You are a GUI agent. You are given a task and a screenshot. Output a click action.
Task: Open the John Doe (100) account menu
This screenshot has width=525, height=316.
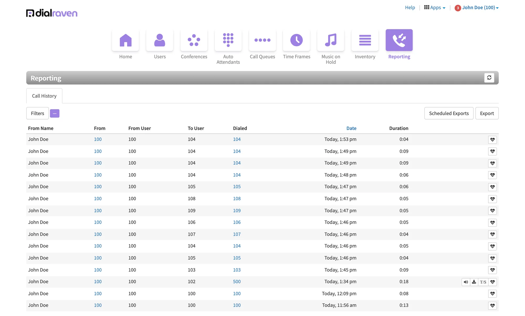[480, 8]
